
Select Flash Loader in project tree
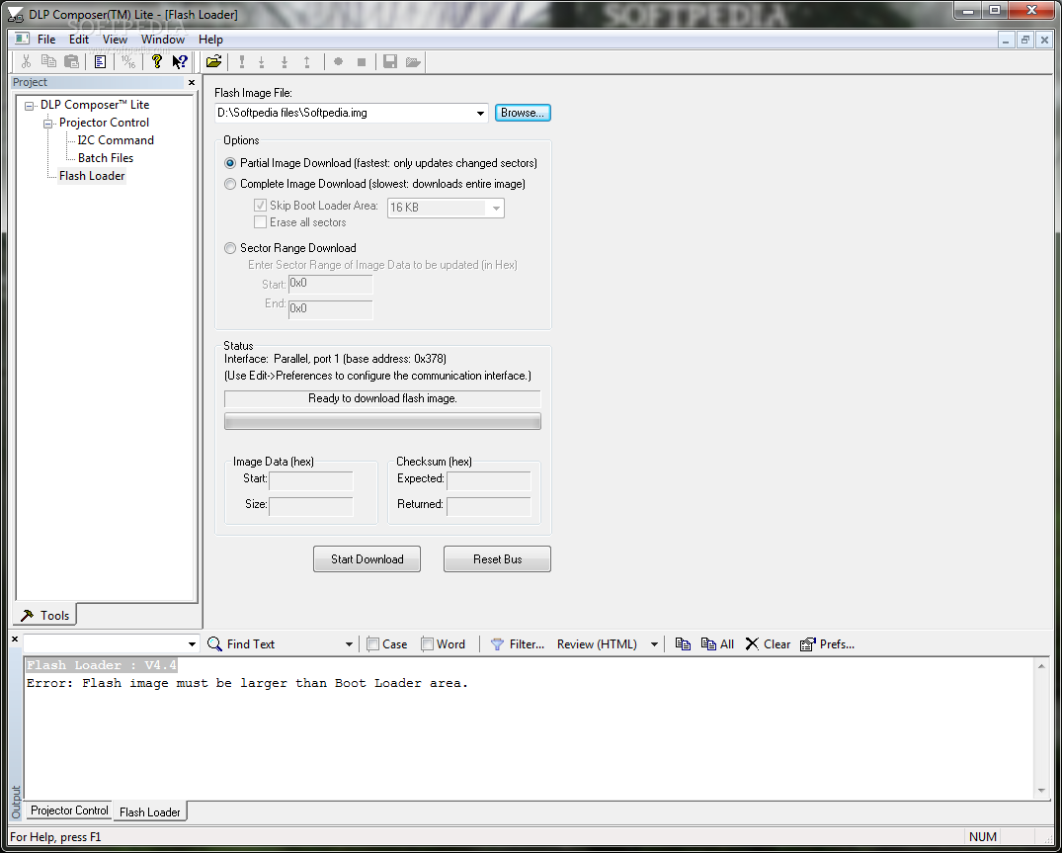point(92,176)
